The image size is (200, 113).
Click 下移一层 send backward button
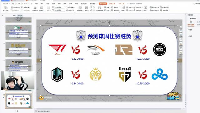[x=138, y=10]
